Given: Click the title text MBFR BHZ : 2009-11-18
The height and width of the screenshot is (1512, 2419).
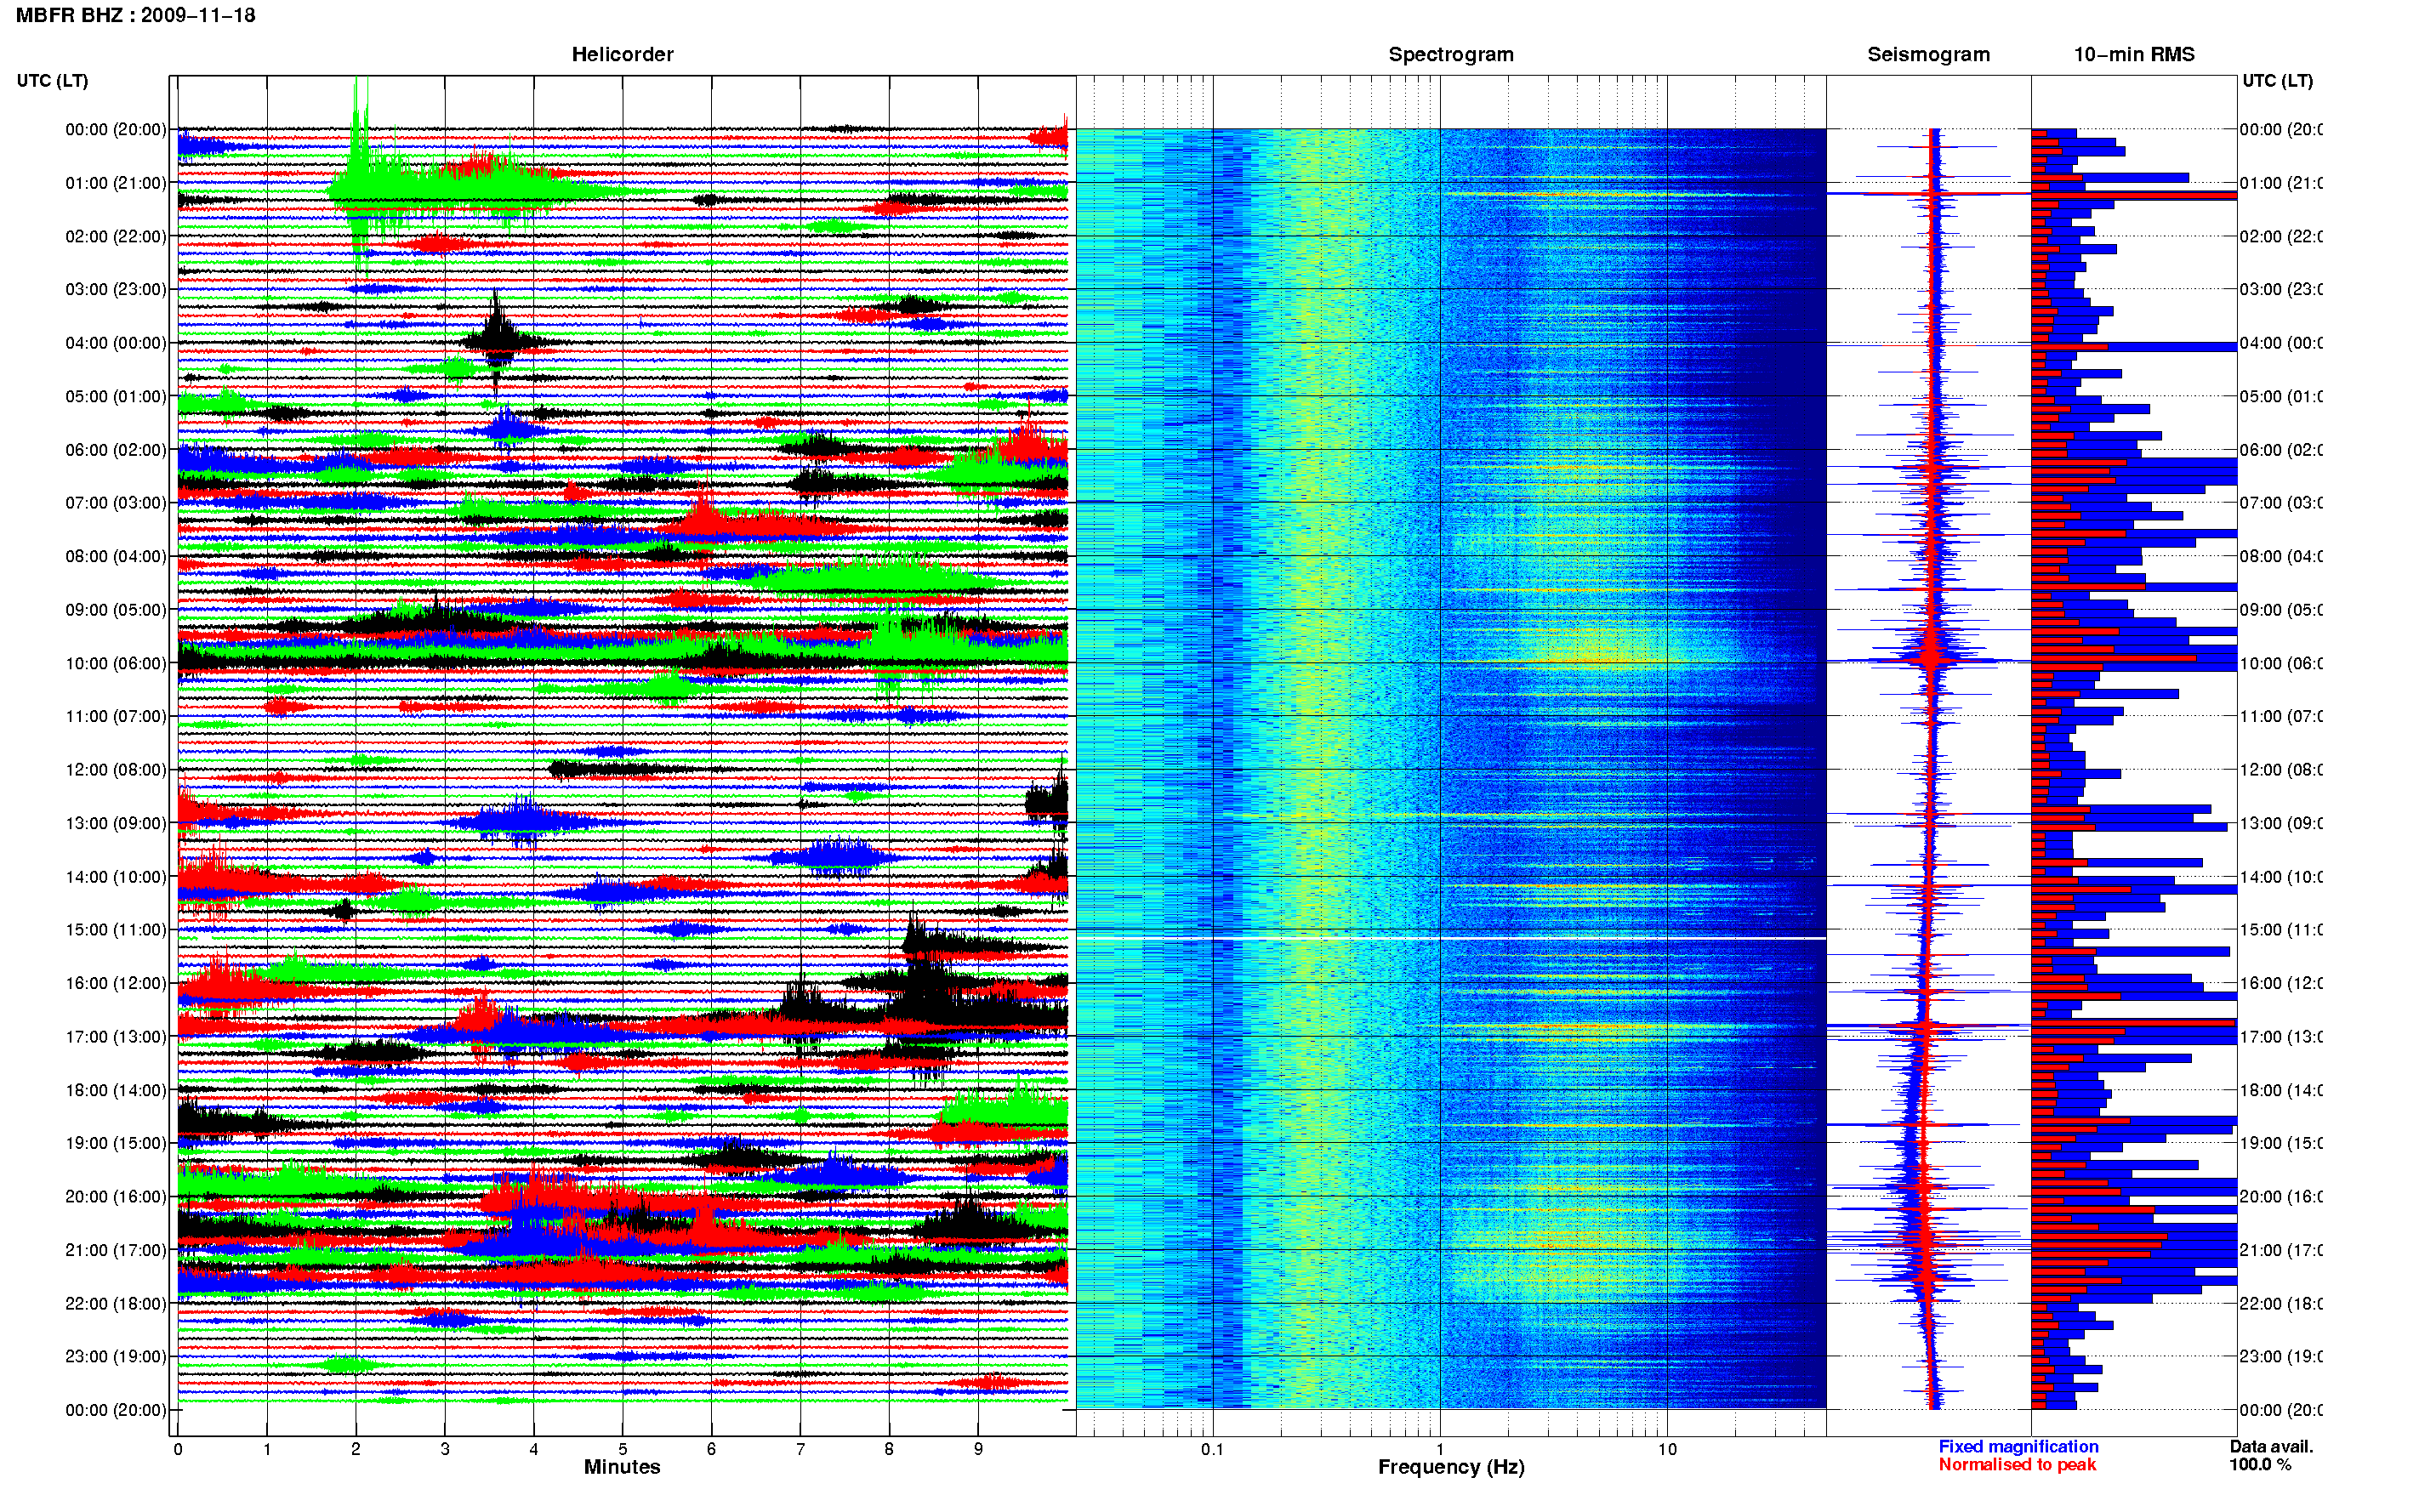Looking at the screenshot, I should point(135,15).
